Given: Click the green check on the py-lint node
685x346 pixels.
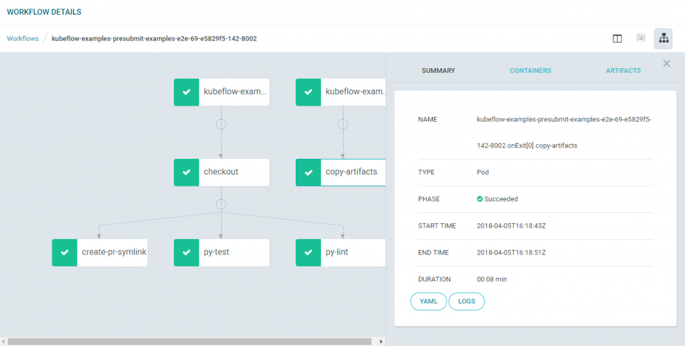Looking at the screenshot, I should coord(308,252).
